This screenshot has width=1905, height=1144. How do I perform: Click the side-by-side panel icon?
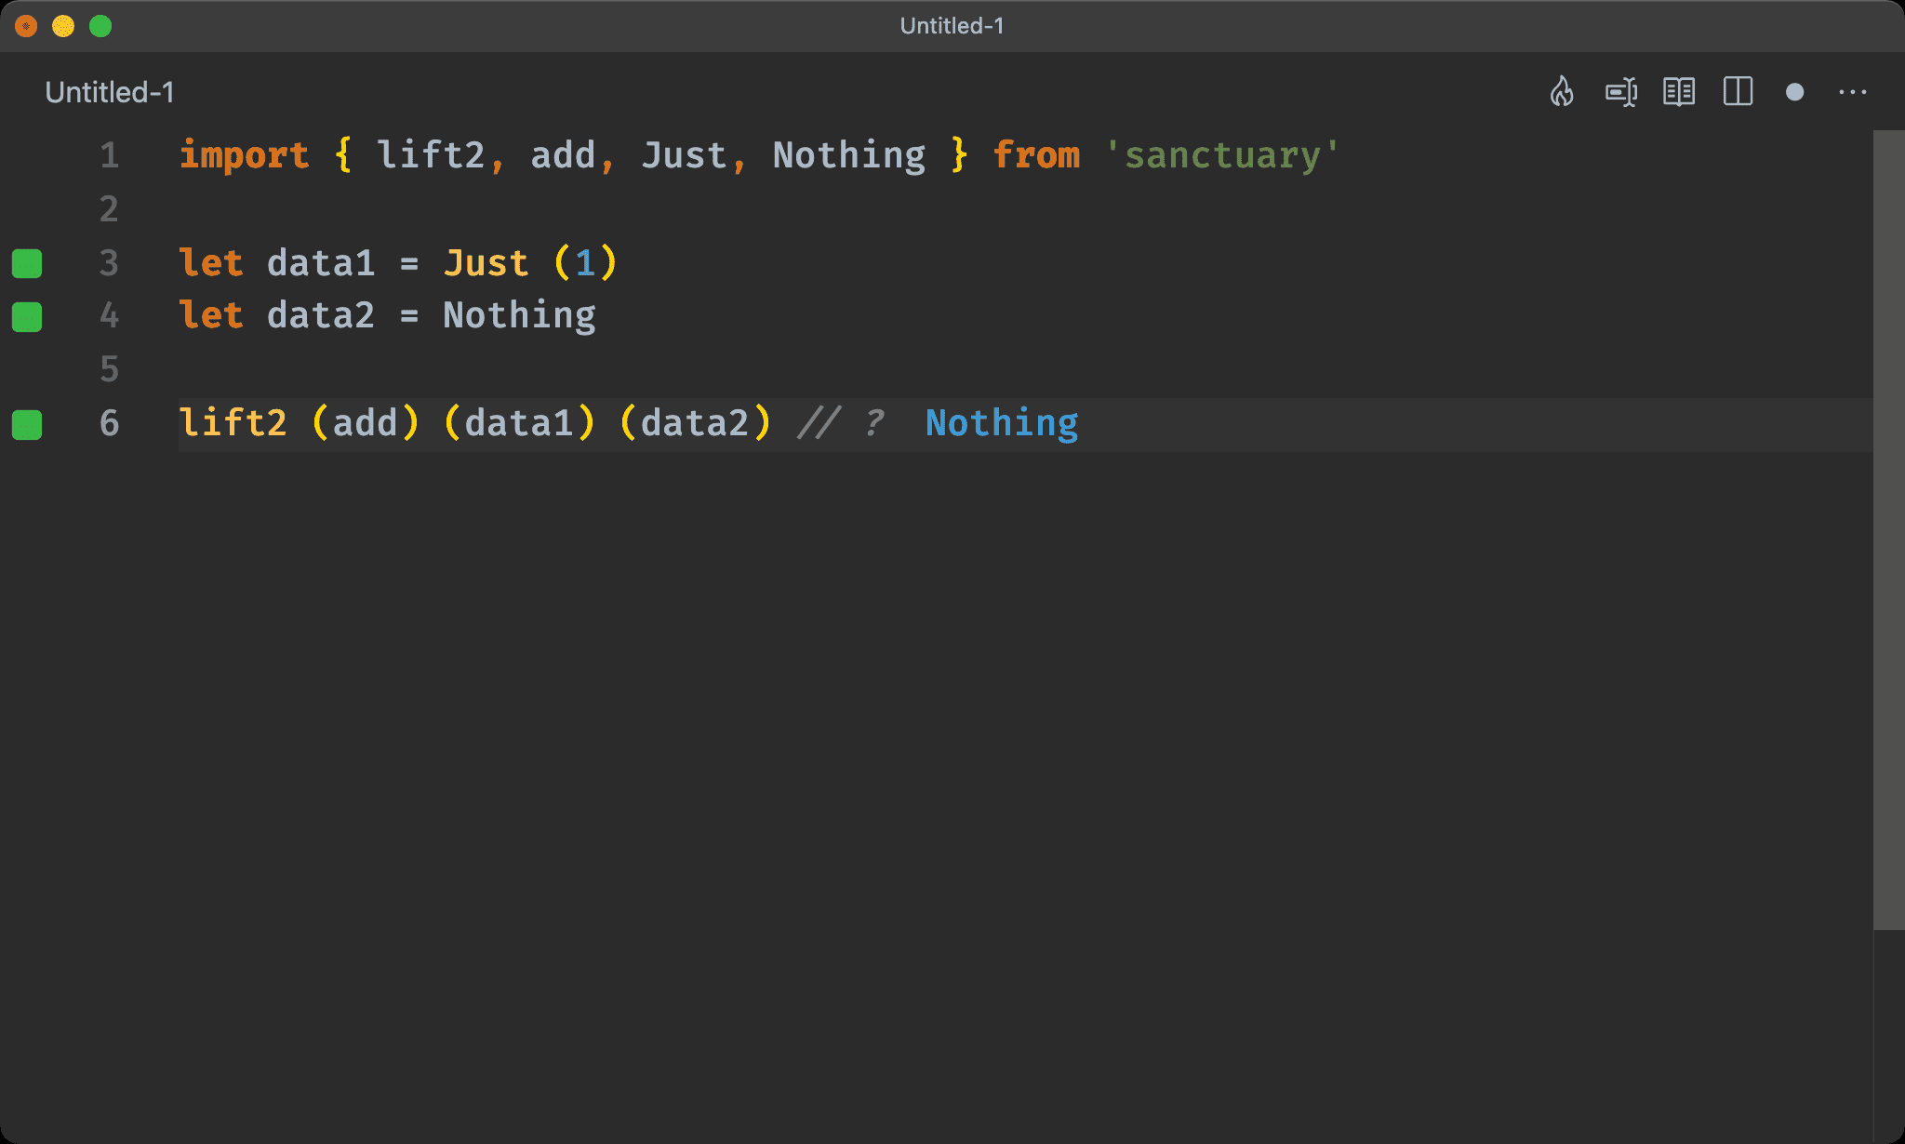(x=1738, y=92)
